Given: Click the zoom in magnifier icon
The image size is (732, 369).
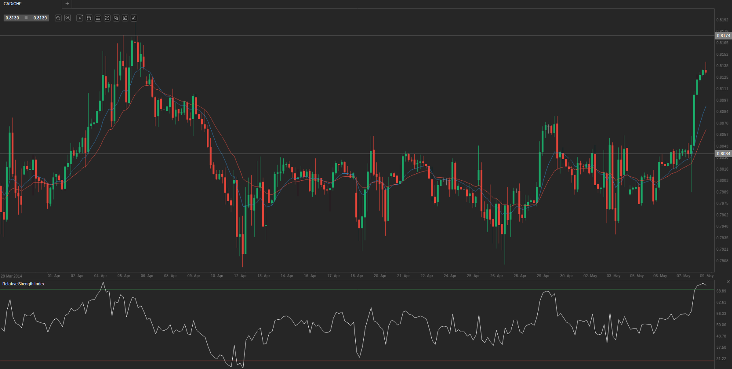Looking at the screenshot, I should 68,18.
